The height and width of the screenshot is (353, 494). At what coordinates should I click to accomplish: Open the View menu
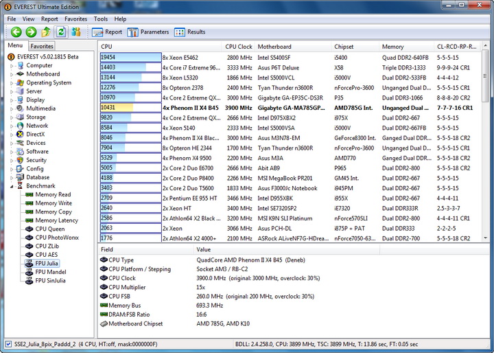tap(28, 19)
